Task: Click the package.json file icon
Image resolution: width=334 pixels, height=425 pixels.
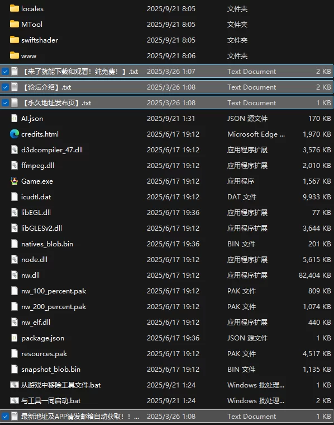Action: 15,338
